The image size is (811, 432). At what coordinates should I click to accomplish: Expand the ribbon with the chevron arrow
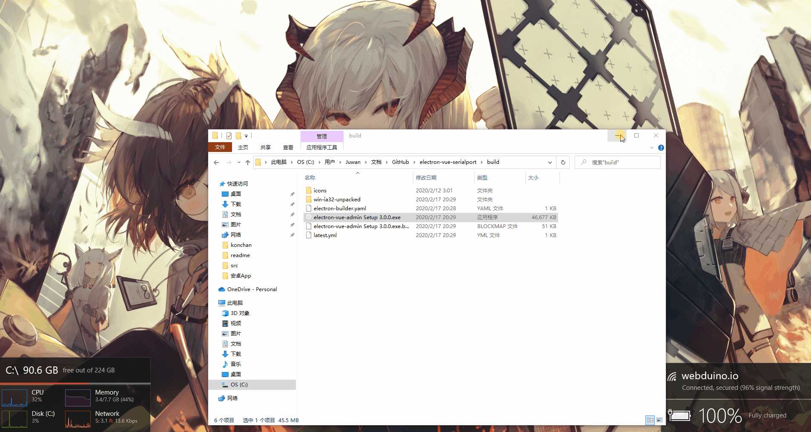click(651, 148)
